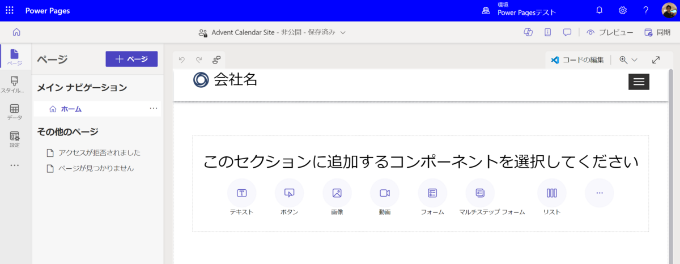Redo last change
This screenshot has height=264, width=680.
[x=199, y=59]
